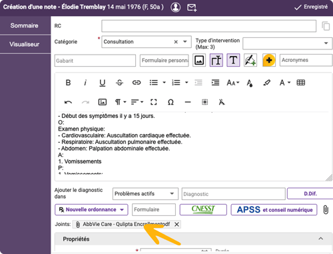This screenshot has width=333, height=254.
Task: Click the highlighter background color icon
Action: (266, 83)
